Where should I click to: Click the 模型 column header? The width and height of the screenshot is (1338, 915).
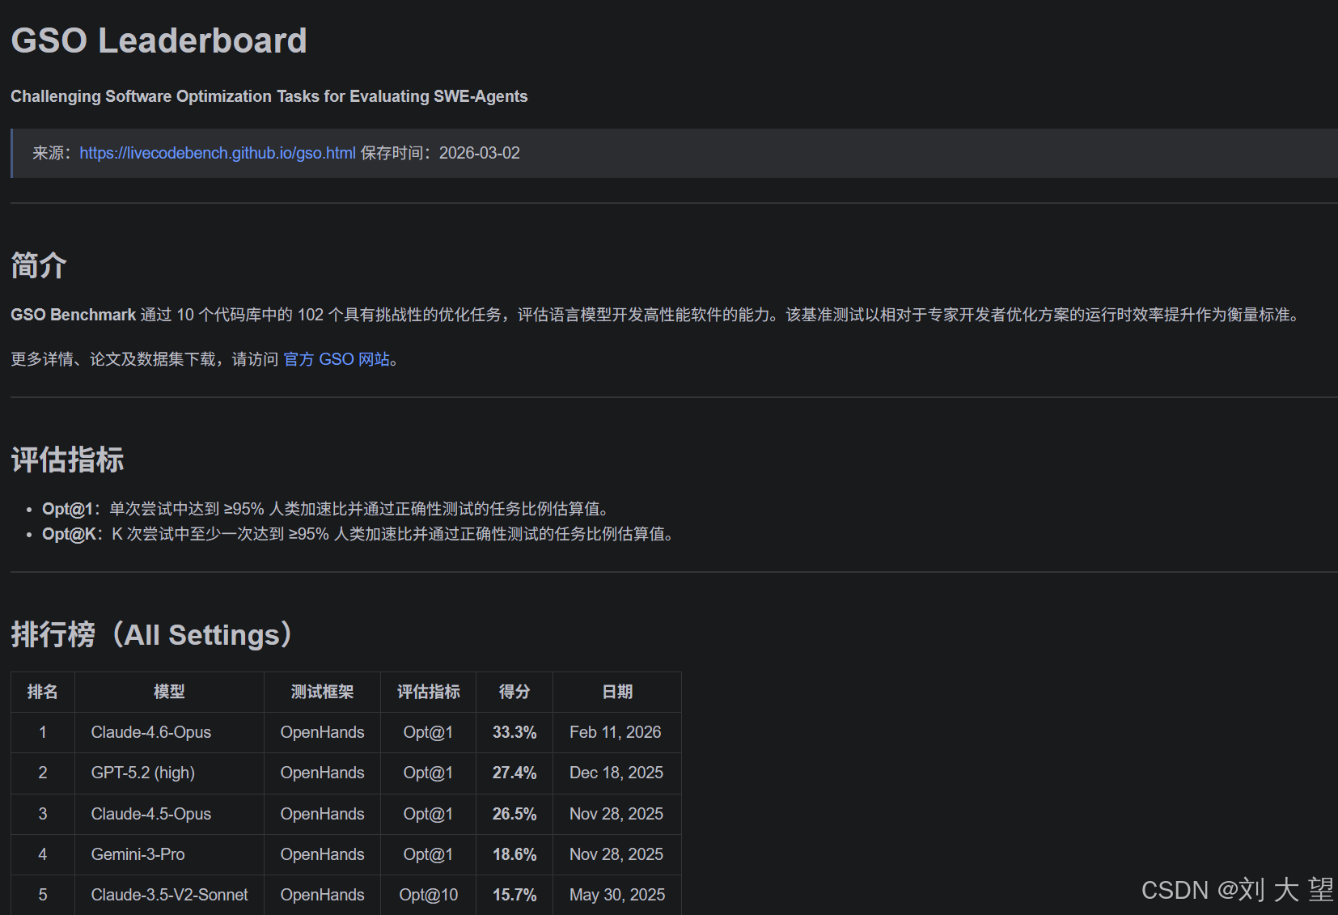(x=170, y=692)
